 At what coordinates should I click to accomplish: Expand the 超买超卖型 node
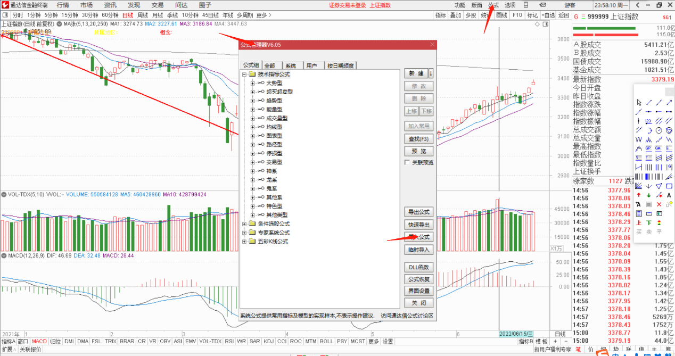tap(253, 92)
